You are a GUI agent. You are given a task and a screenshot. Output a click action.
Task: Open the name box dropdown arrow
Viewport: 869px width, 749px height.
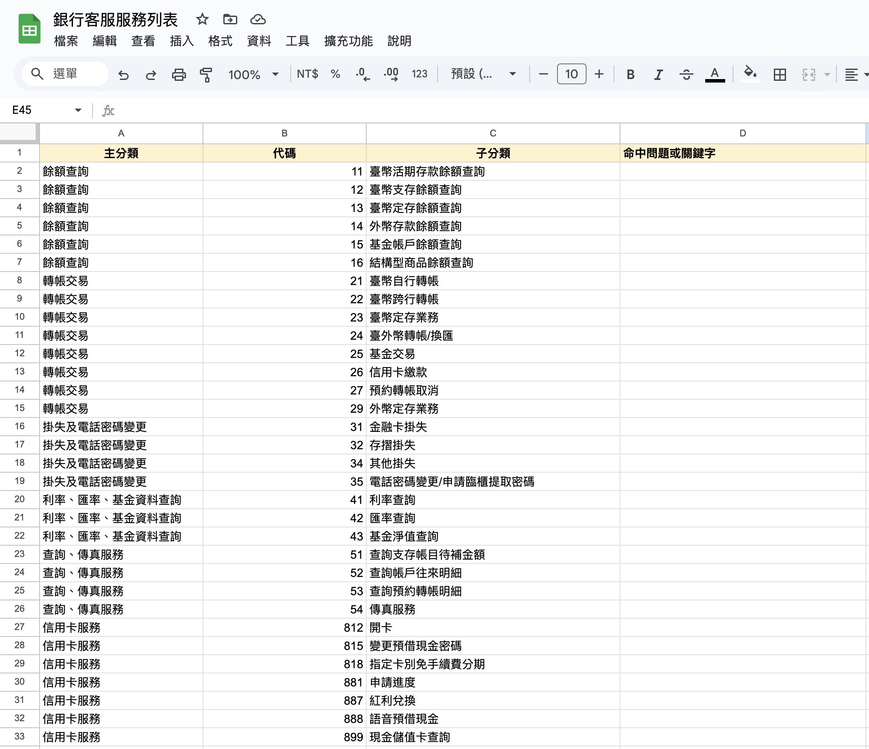[x=78, y=110]
